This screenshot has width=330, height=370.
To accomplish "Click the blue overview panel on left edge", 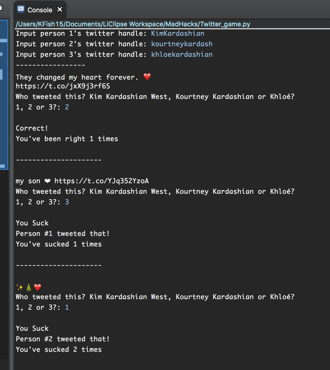I will click(4, 94).
